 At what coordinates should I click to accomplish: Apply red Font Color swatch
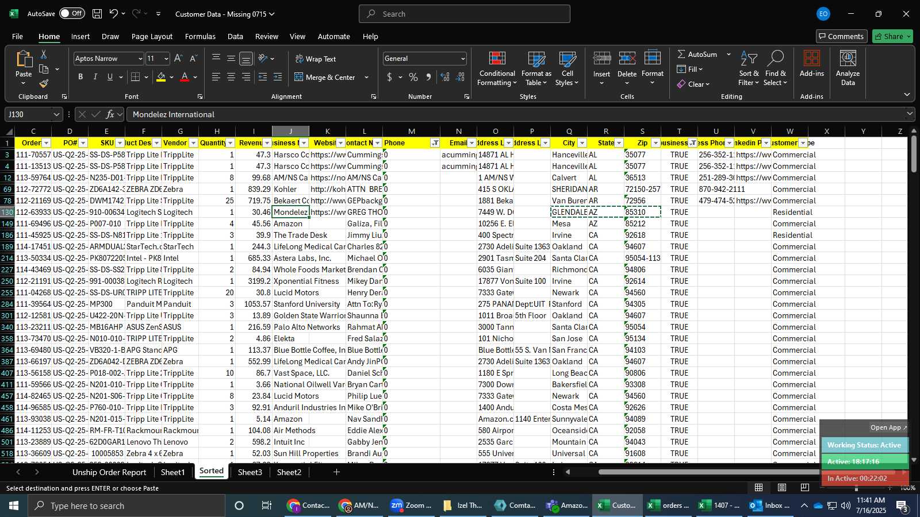point(185,77)
